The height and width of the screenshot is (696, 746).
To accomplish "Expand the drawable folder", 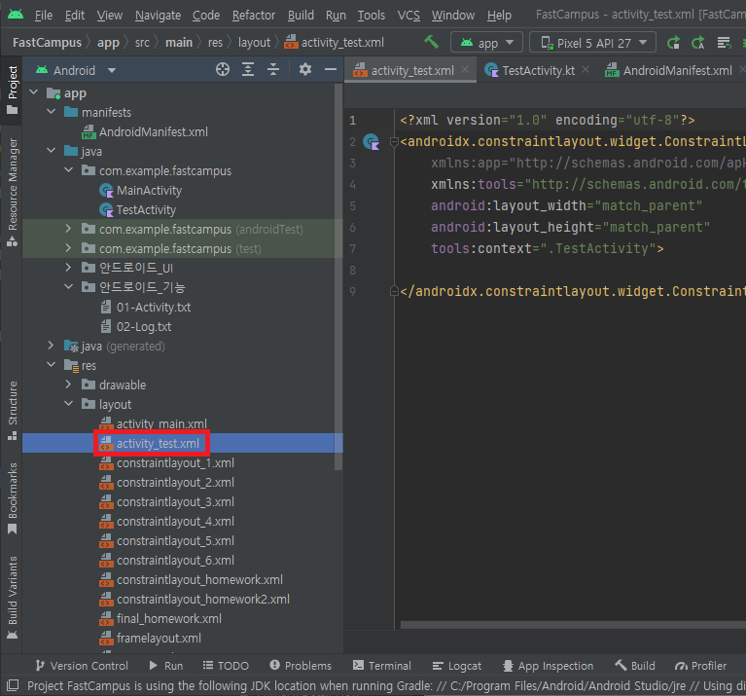I will pos(68,385).
